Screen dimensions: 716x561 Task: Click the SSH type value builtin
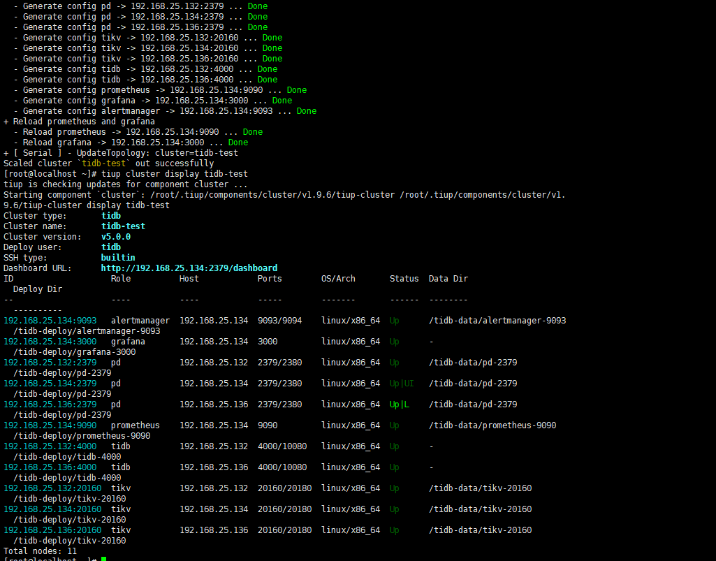[x=118, y=258]
